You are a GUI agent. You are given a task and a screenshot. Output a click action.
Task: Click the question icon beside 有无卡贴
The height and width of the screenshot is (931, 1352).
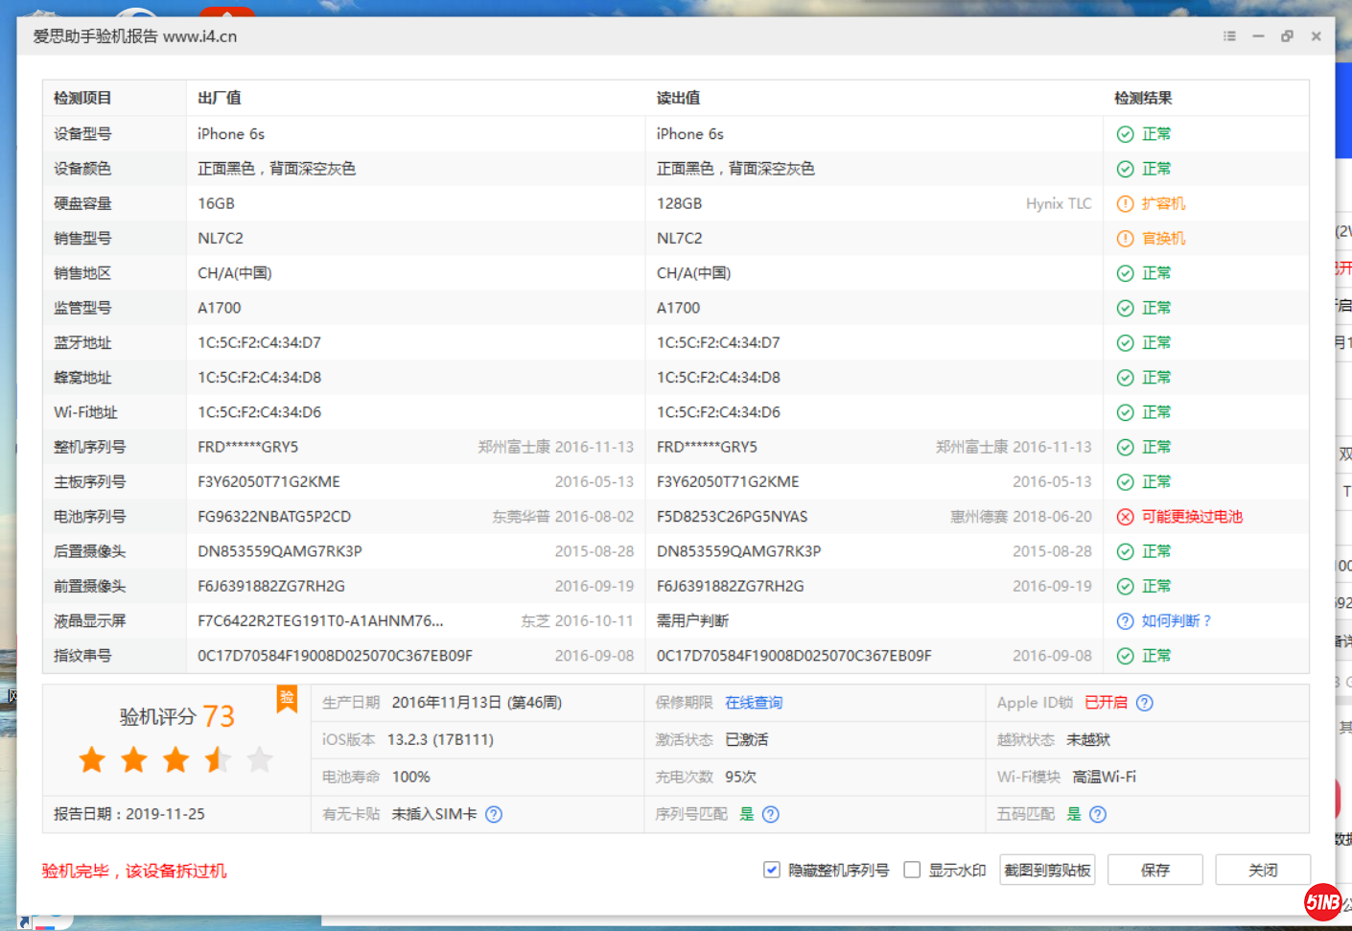(493, 814)
